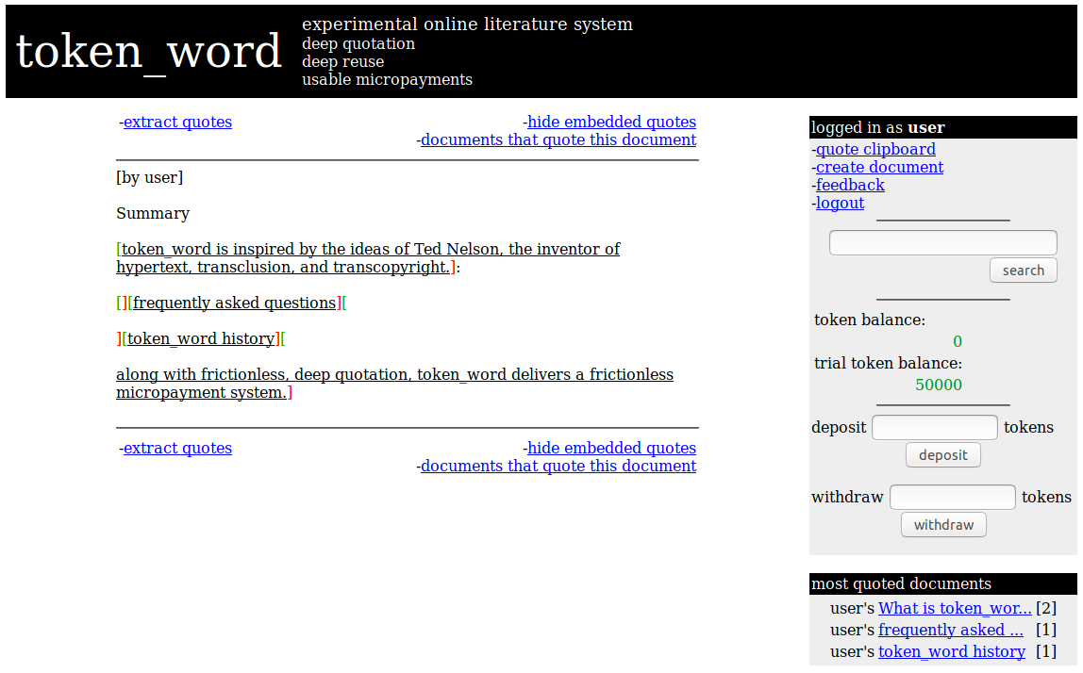
Task: Focus the deposit tokens input field
Action: tap(935, 427)
